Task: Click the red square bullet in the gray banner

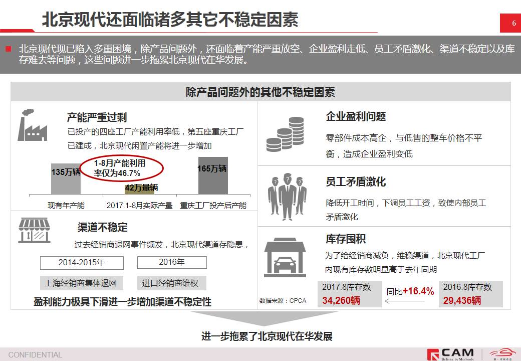Action: coord(9,49)
